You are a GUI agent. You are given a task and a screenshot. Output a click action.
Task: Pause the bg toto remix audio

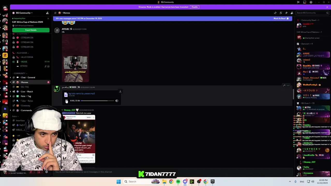(66, 101)
